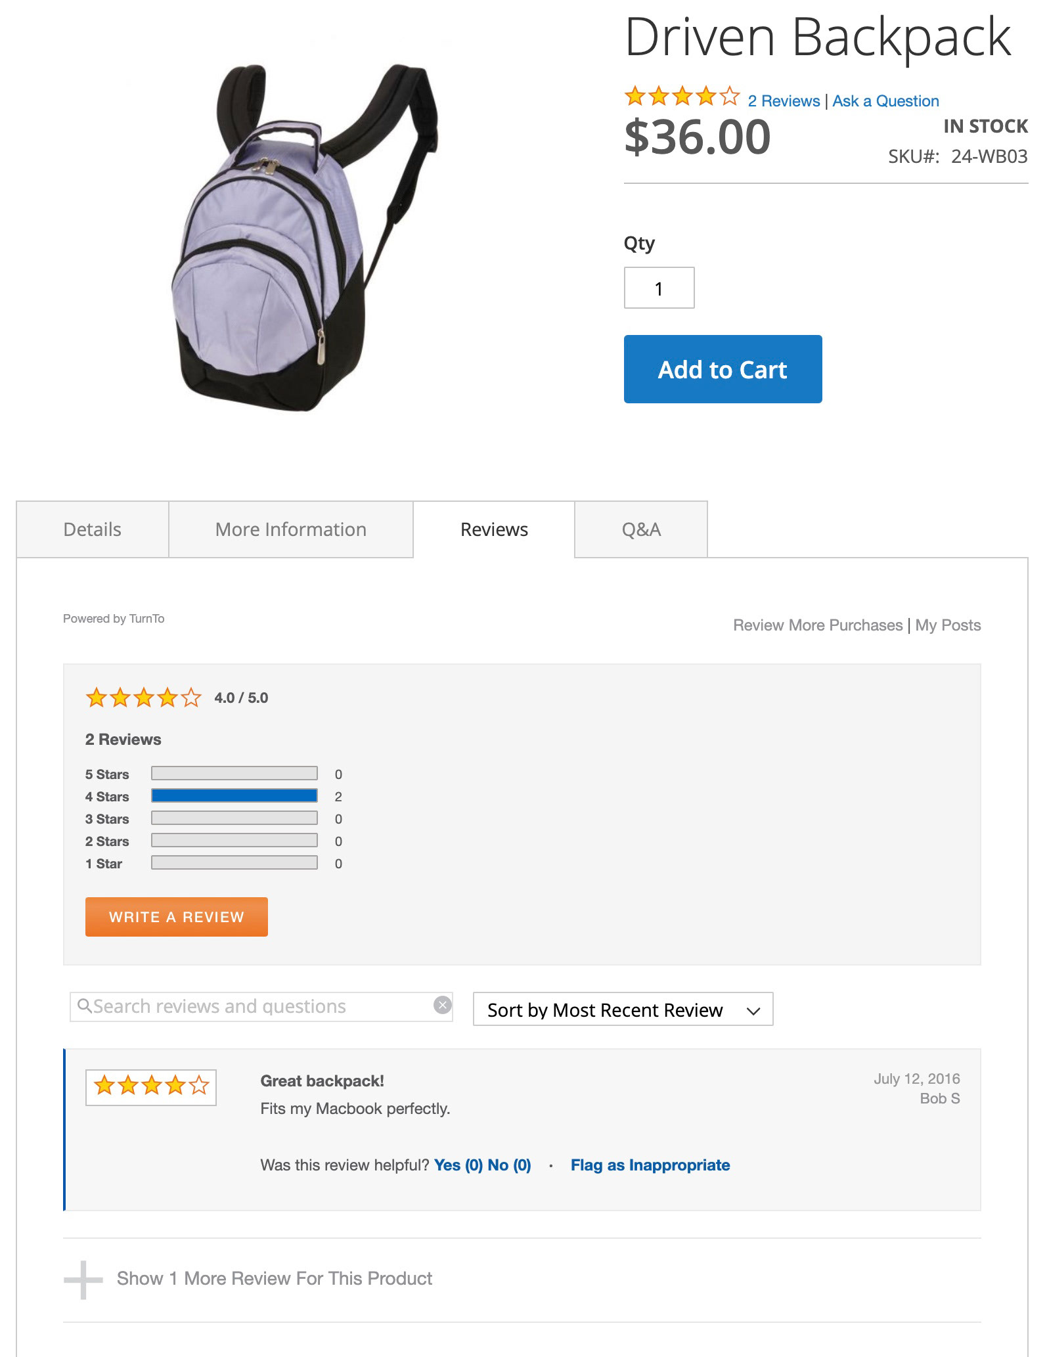The width and height of the screenshot is (1047, 1357).
Task: Click the Add to Cart button
Action: pyautogui.click(x=723, y=369)
